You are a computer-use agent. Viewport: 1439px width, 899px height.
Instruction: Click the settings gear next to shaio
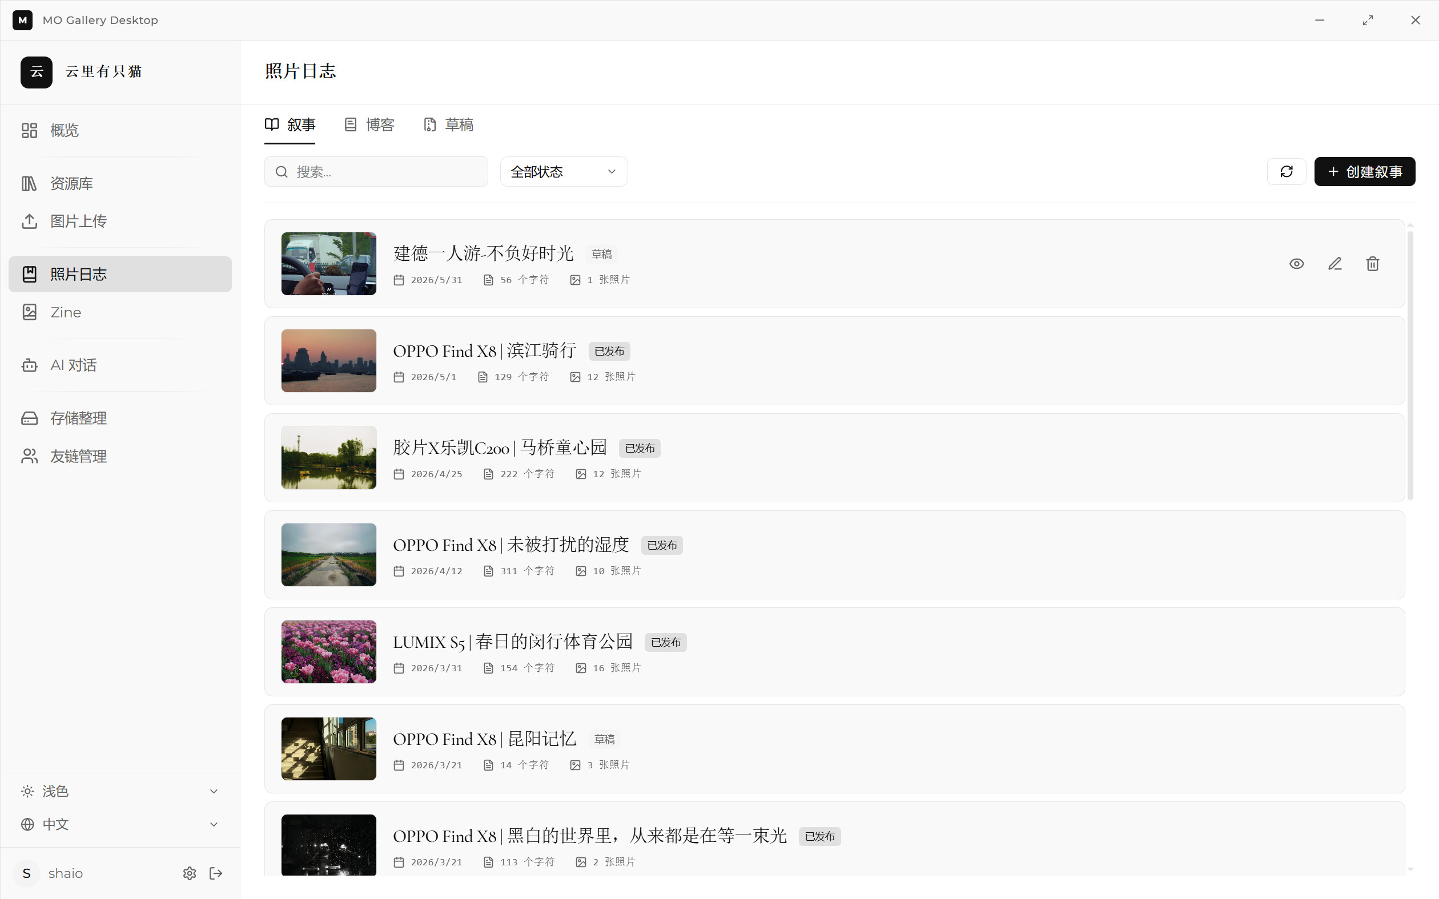[x=190, y=873]
